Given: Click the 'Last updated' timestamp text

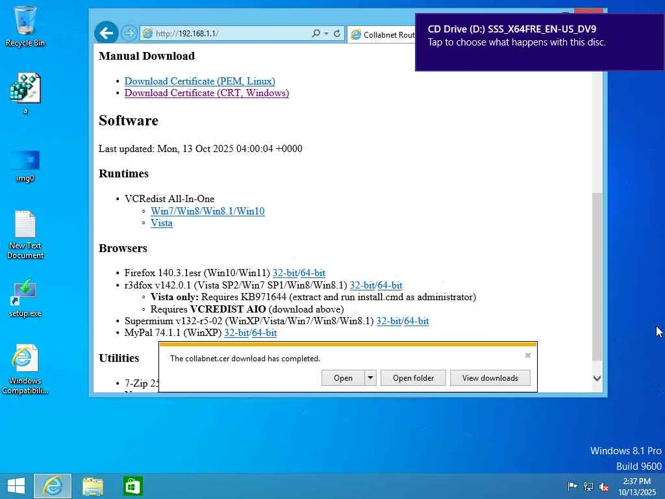Looking at the screenshot, I should [x=201, y=149].
